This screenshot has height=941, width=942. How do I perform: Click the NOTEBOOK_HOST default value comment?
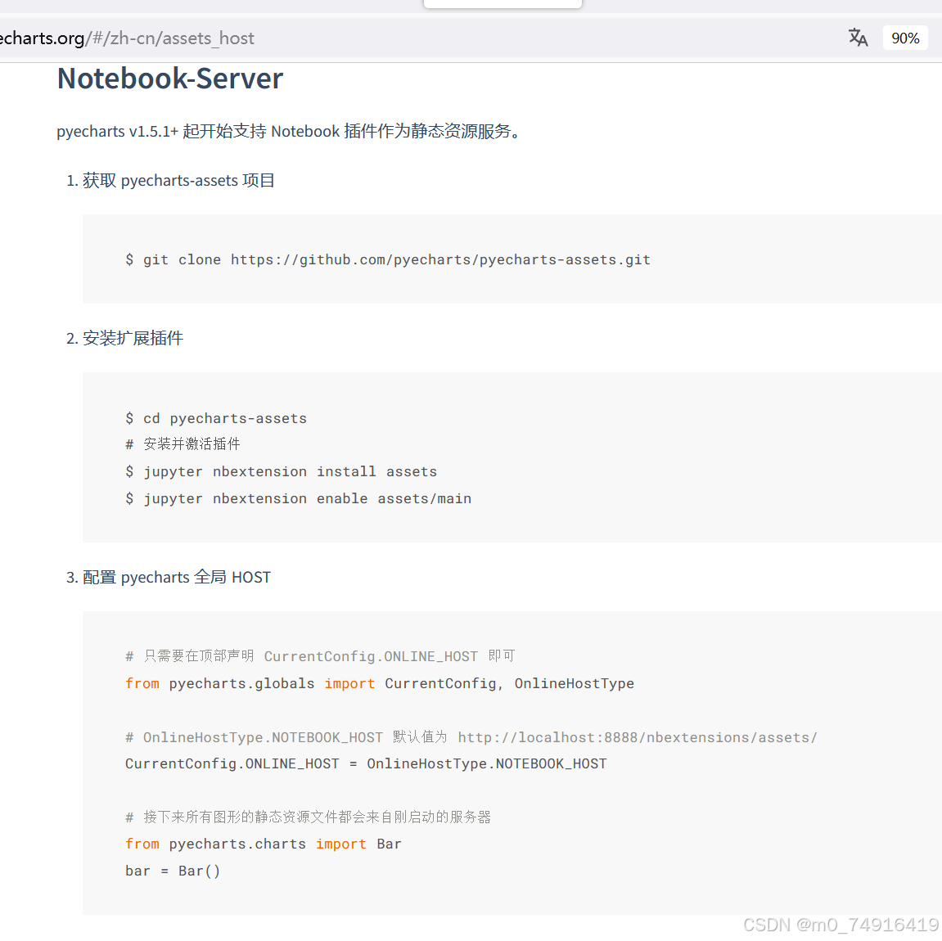pyautogui.click(x=471, y=737)
